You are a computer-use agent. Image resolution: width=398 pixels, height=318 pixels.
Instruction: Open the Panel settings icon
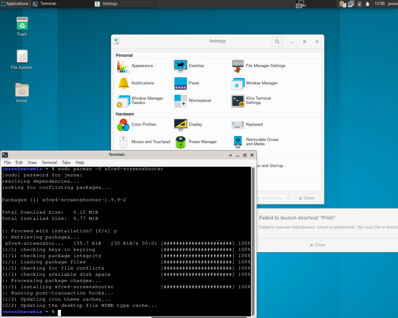pos(181,83)
